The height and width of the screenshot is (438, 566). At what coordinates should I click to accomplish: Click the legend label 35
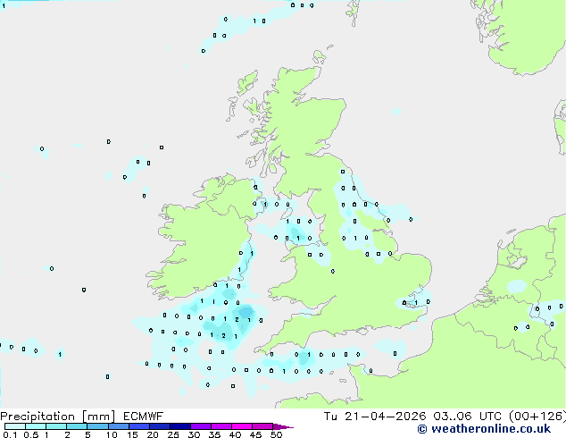(x=214, y=434)
